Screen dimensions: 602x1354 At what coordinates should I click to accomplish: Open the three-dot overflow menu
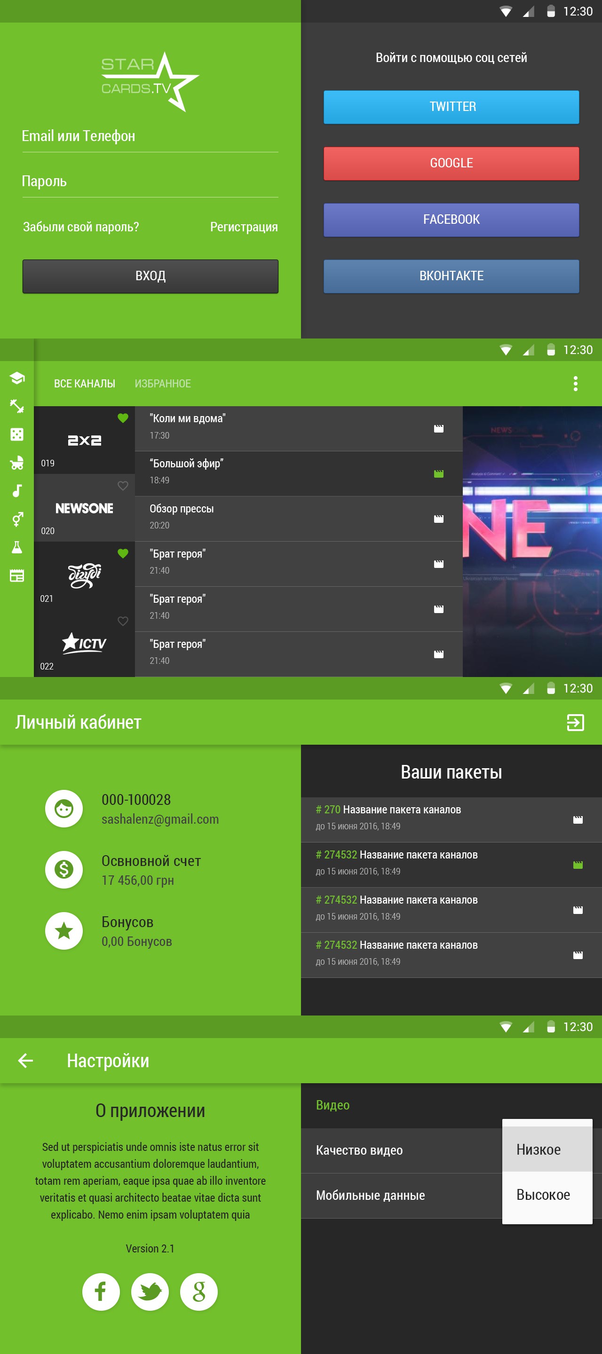(575, 384)
